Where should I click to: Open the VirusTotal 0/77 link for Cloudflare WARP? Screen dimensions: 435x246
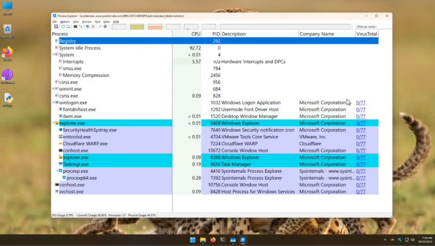tap(361, 143)
